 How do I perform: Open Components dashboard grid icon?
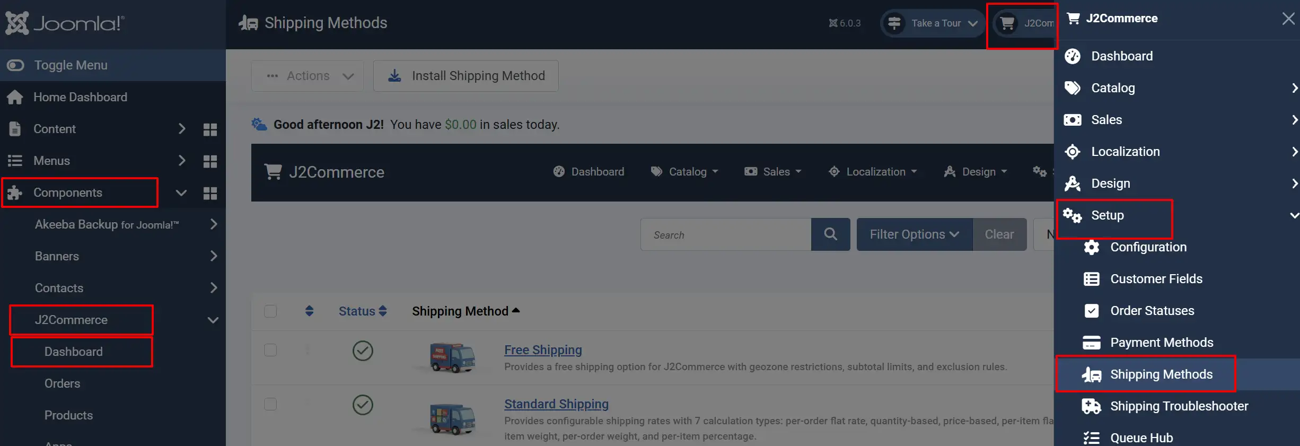(x=210, y=193)
